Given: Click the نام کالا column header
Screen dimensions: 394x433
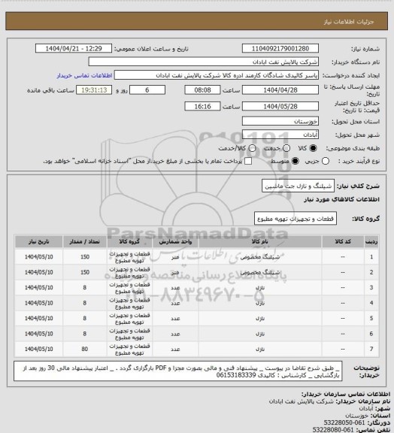Looking at the screenshot, I should tap(260, 241).
